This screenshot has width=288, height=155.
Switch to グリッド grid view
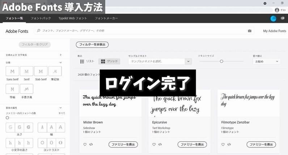109,61
